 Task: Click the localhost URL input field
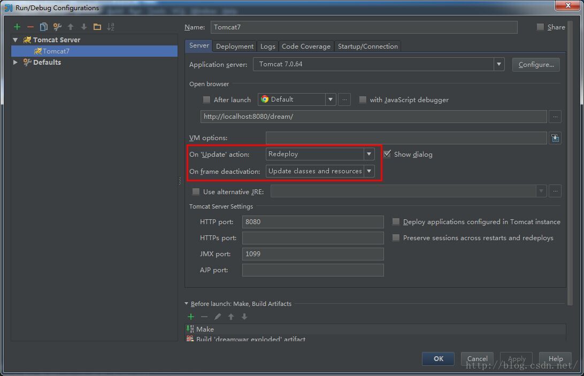pyautogui.click(x=374, y=117)
